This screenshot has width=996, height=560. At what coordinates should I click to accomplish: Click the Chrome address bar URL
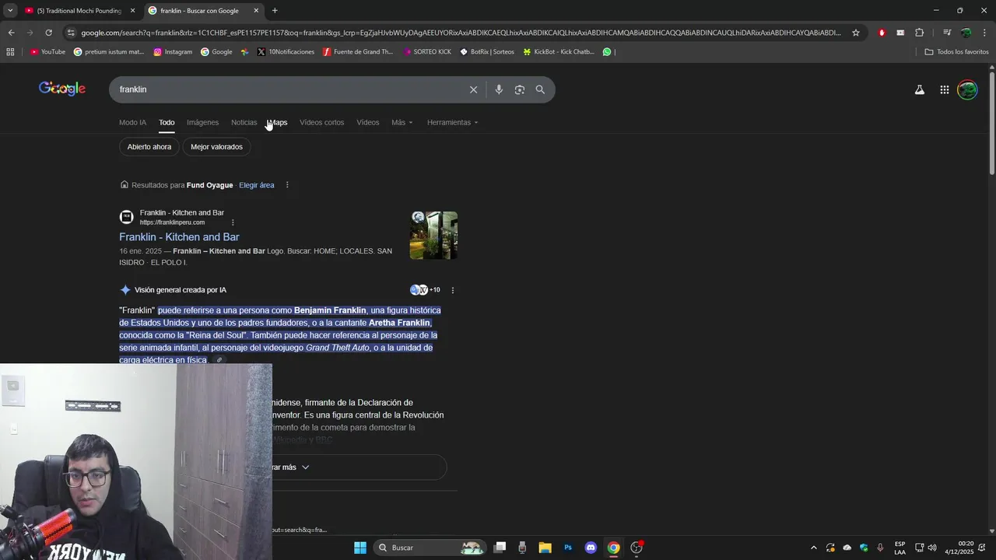[x=461, y=33]
